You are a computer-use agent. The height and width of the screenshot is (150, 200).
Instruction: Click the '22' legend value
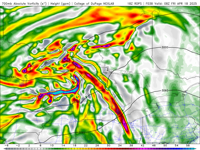coord(86,145)
